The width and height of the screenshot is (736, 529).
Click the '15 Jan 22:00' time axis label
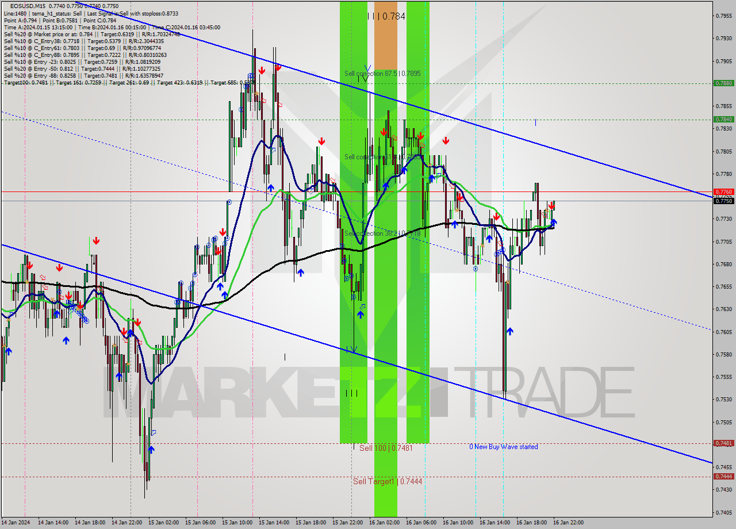(x=347, y=523)
